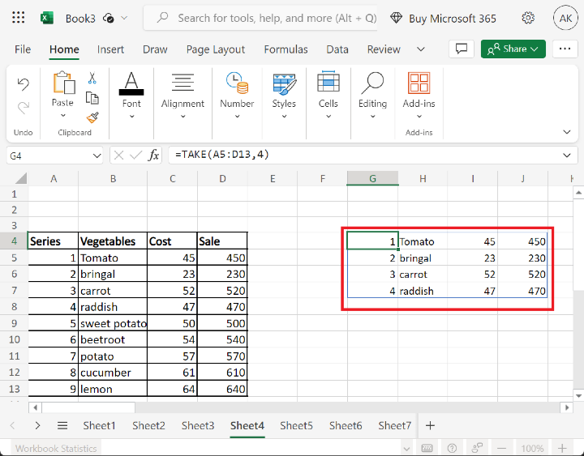Viewport: 584px width, 456px height.
Task: Switch to the Review tab
Action: pyautogui.click(x=384, y=49)
